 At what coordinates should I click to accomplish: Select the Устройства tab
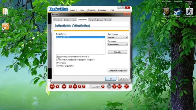pos(82,20)
